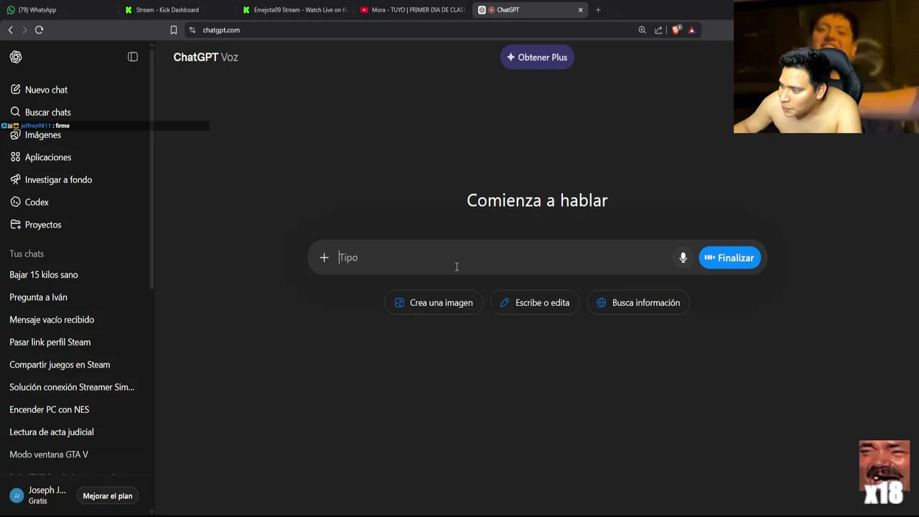This screenshot has width=919, height=517.
Task: Click browser forward arrow
Action: pos(24,30)
